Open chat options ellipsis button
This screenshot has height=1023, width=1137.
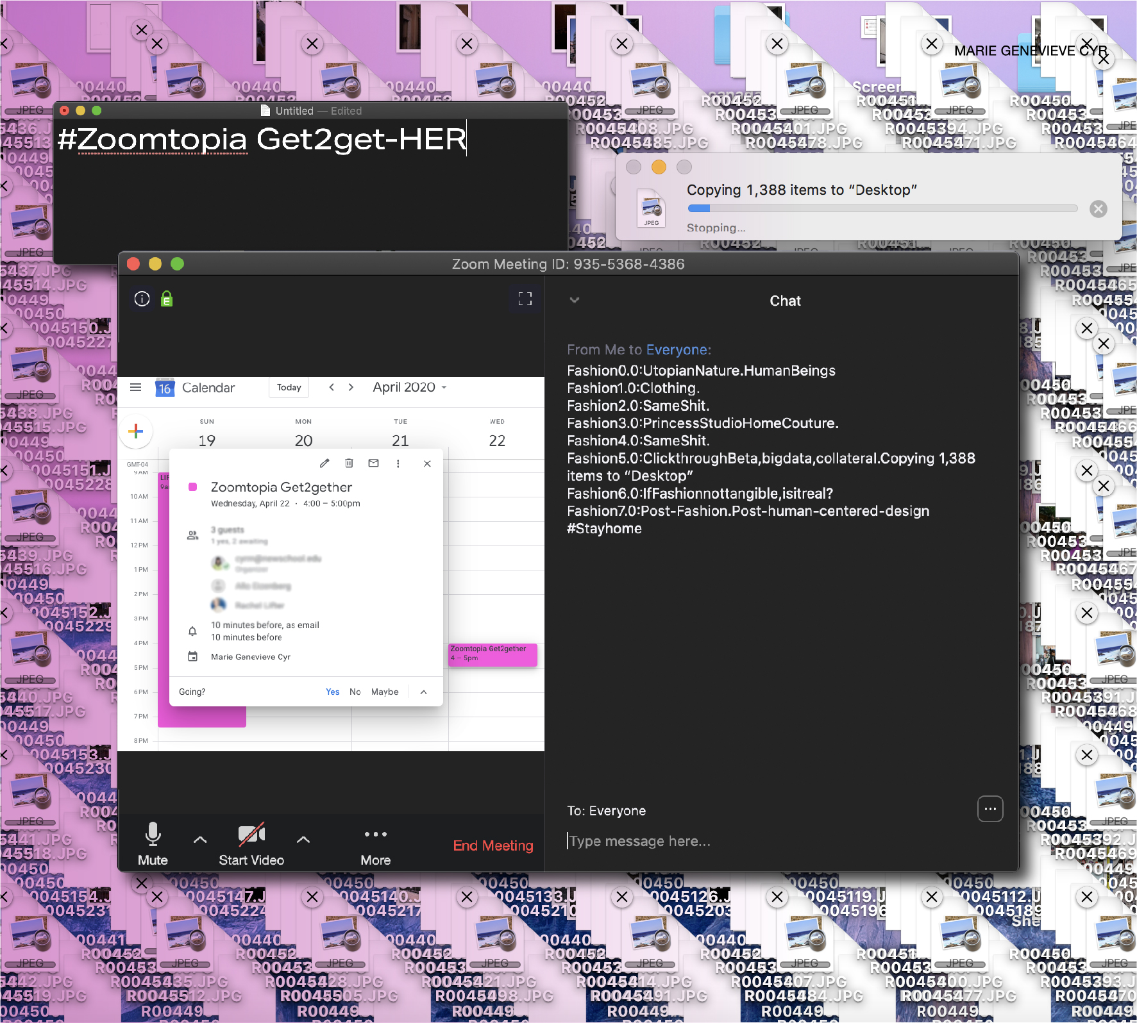[x=990, y=809]
